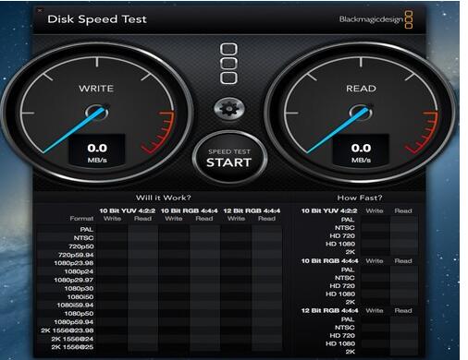Click the WRITE 0.0 MB/s readout
Screen dimensions: 468x360
click(97, 152)
